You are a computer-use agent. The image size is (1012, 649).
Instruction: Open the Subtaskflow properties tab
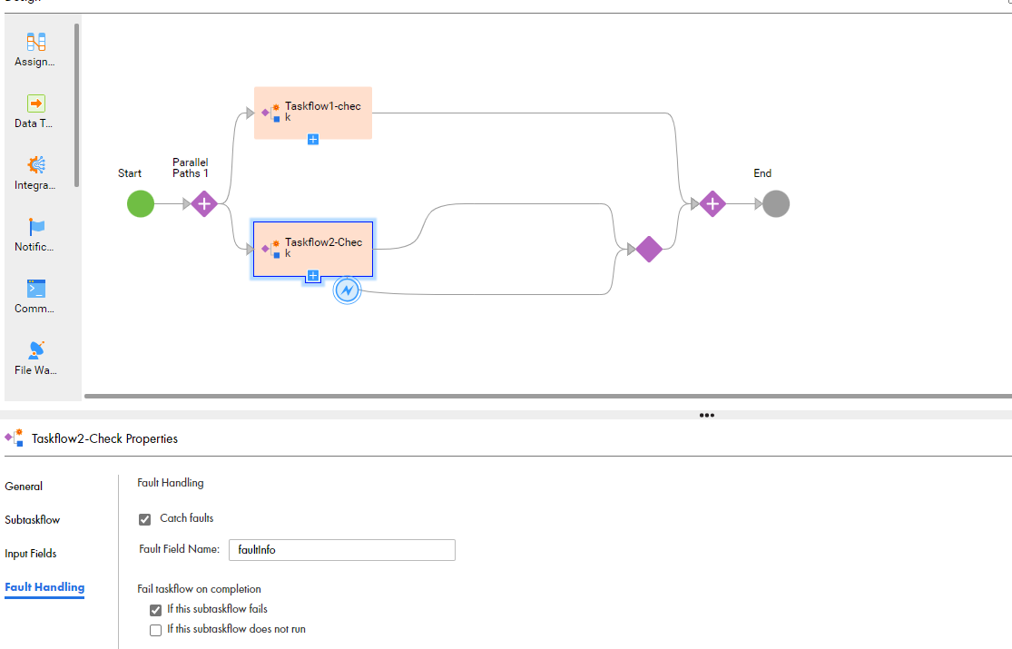(x=33, y=520)
